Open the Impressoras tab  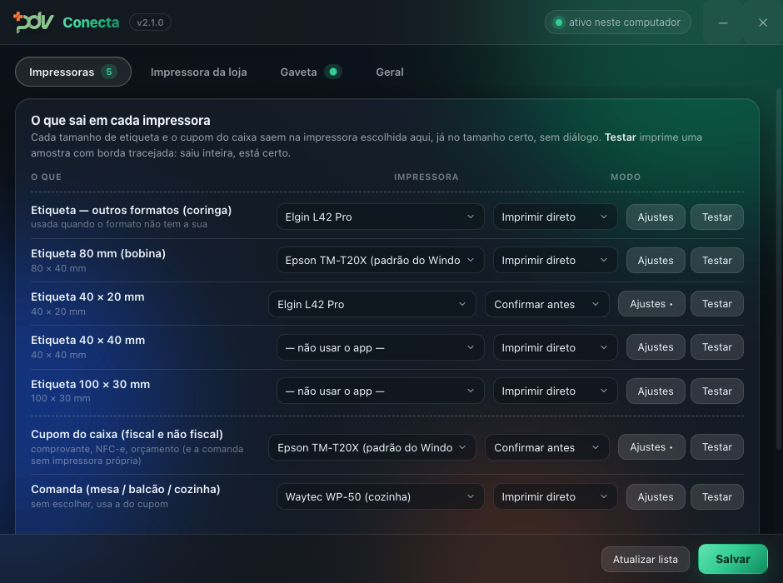73,72
